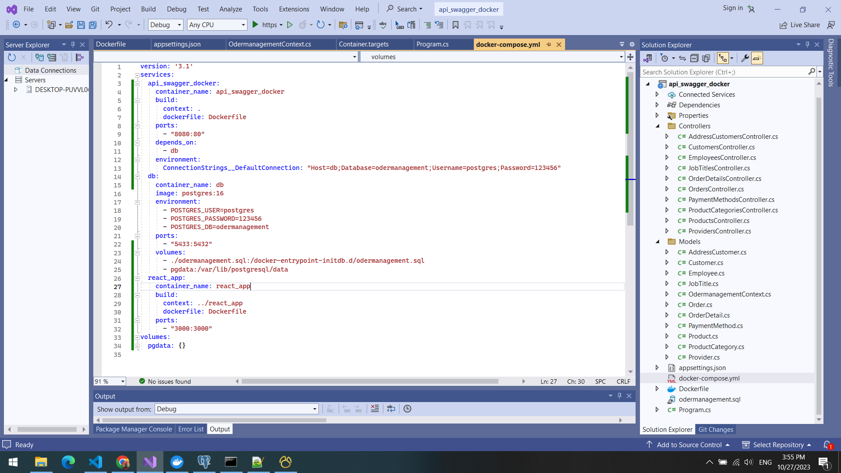The image size is (841, 473).
Task: Open Live Share from the toolbar
Action: 800,25
